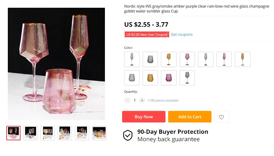View the last product thumbnail image

99,133
